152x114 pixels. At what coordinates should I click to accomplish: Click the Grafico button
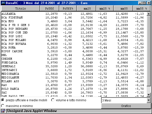(x=126, y=106)
